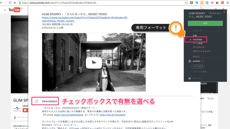Click the green lock security icon
This screenshot has width=230, height=129.
point(20,3)
